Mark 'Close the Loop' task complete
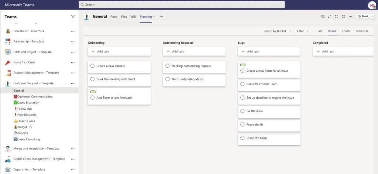The width and height of the screenshot is (378, 174). click(x=242, y=138)
